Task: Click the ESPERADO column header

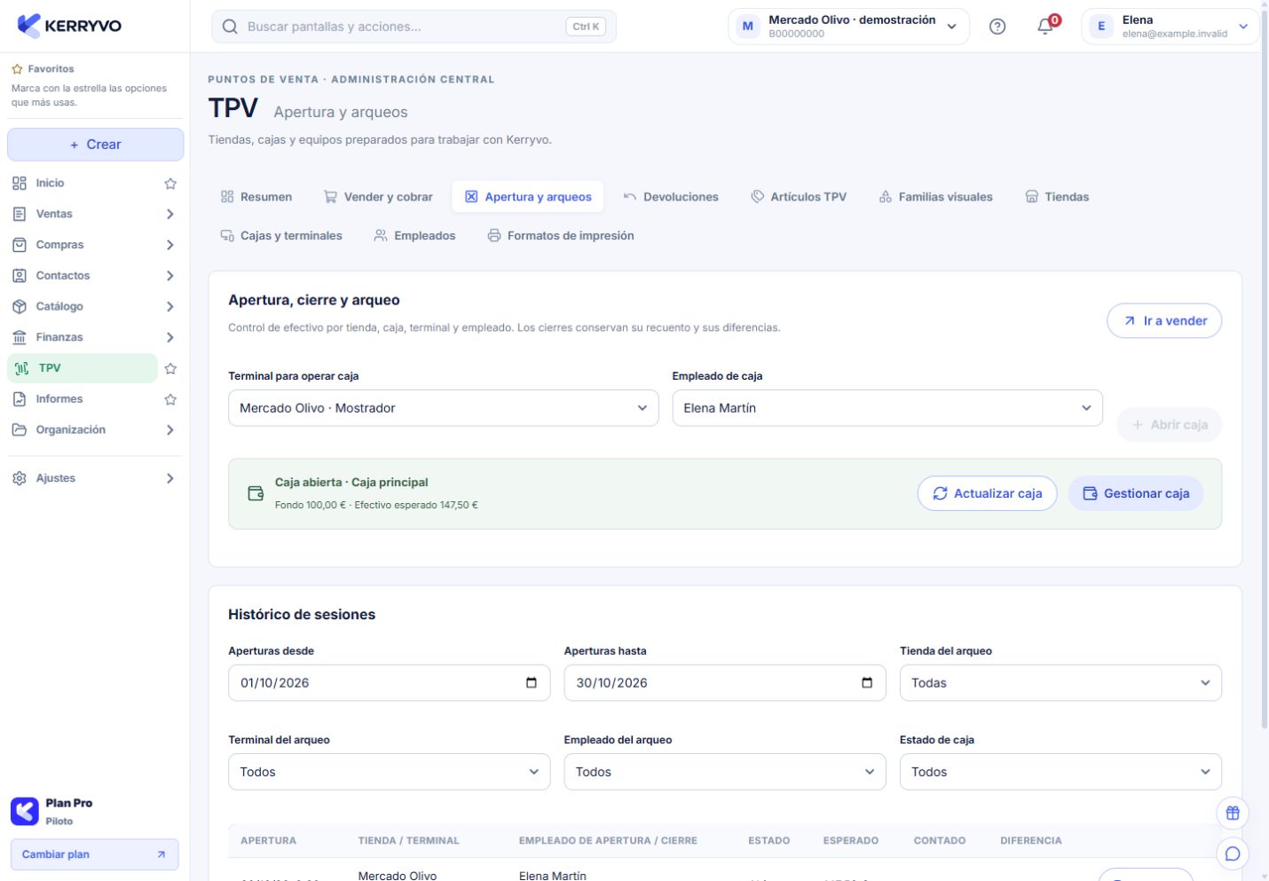Action: point(850,840)
